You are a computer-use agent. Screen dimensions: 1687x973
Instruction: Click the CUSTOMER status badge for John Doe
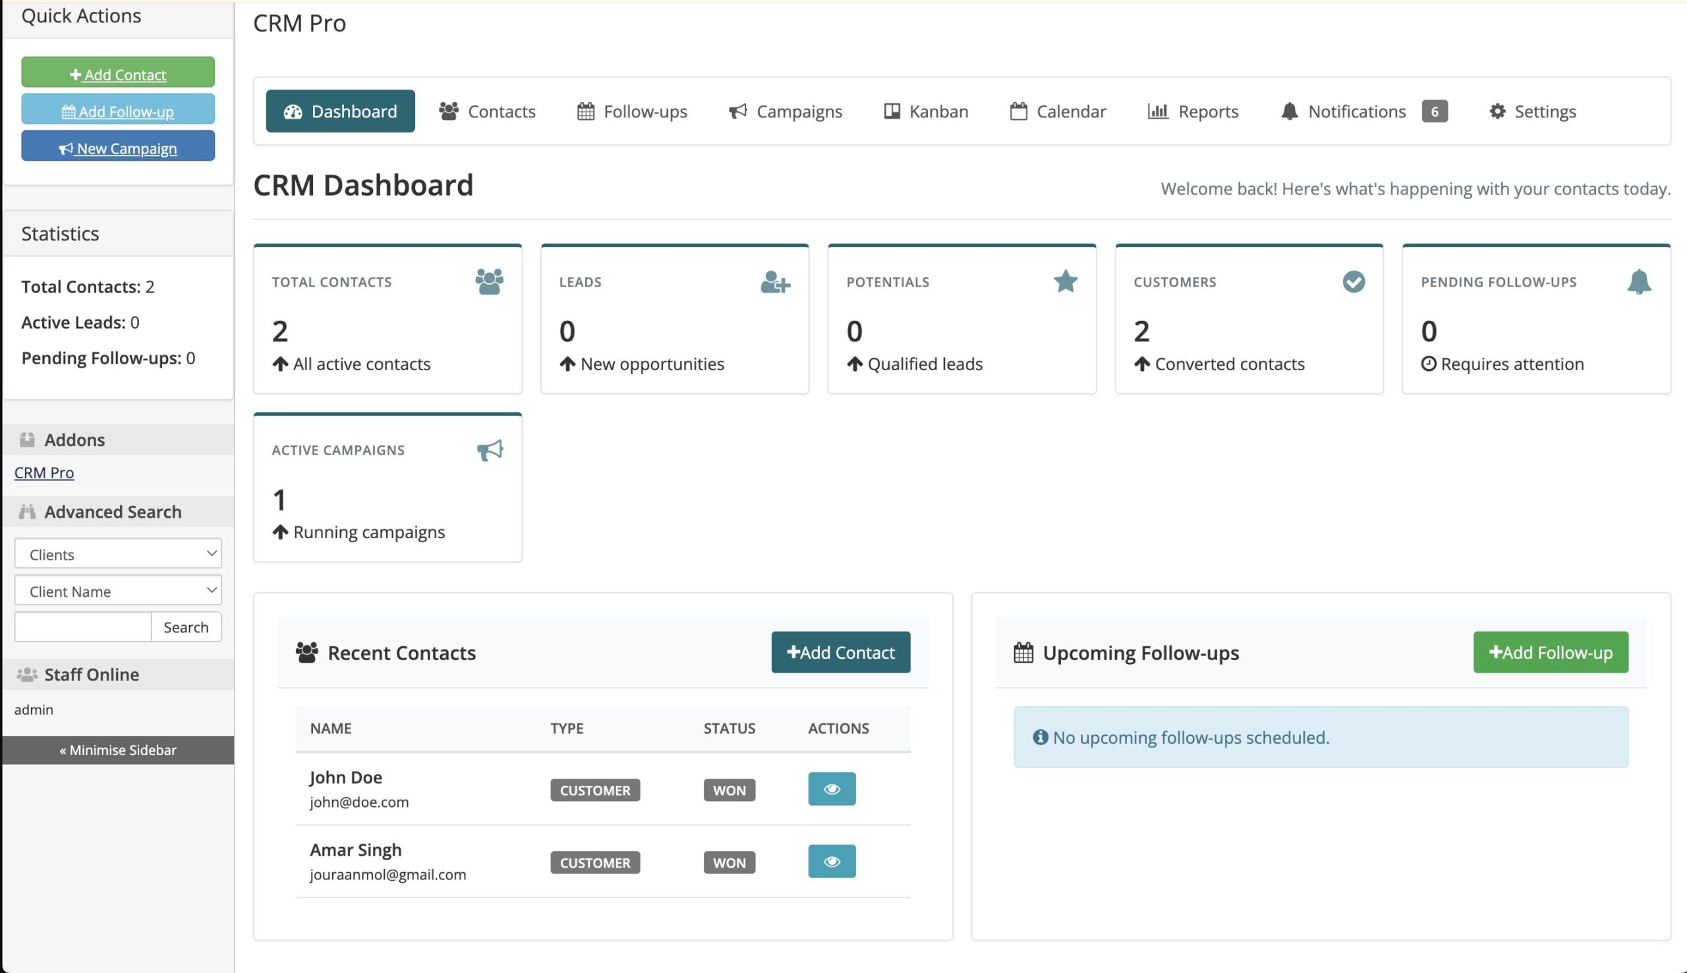point(594,790)
